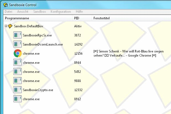The image size is (171, 114).
Task: Click PID value 9888
Action: point(77,81)
